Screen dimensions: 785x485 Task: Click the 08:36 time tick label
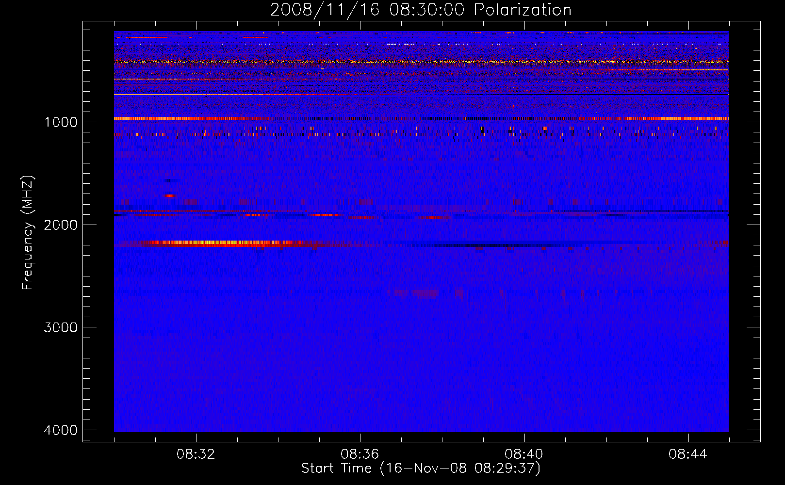(x=360, y=454)
